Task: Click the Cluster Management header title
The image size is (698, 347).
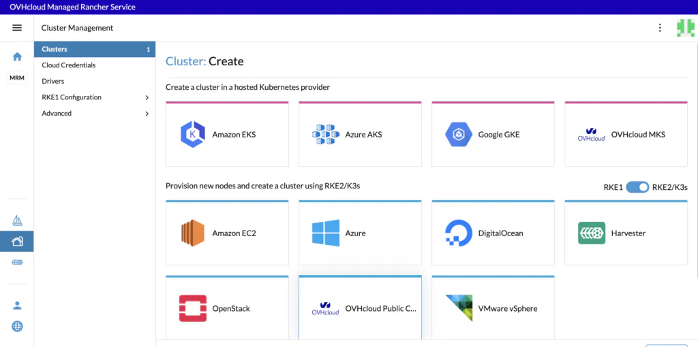Action: pyautogui.click(x=78, y=28)
